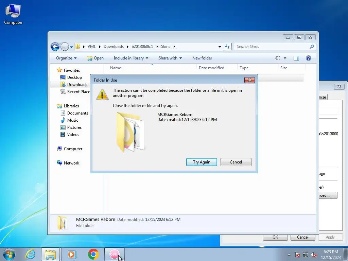Open Include in library dropdown

(x=131, y=58)
